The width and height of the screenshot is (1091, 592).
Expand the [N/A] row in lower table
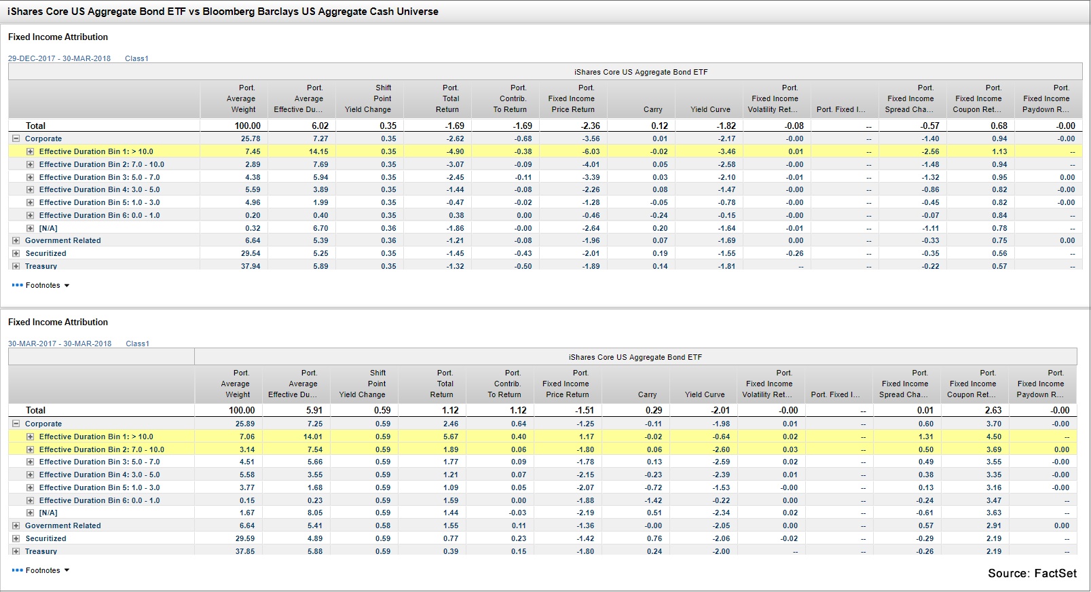[30, 513]
